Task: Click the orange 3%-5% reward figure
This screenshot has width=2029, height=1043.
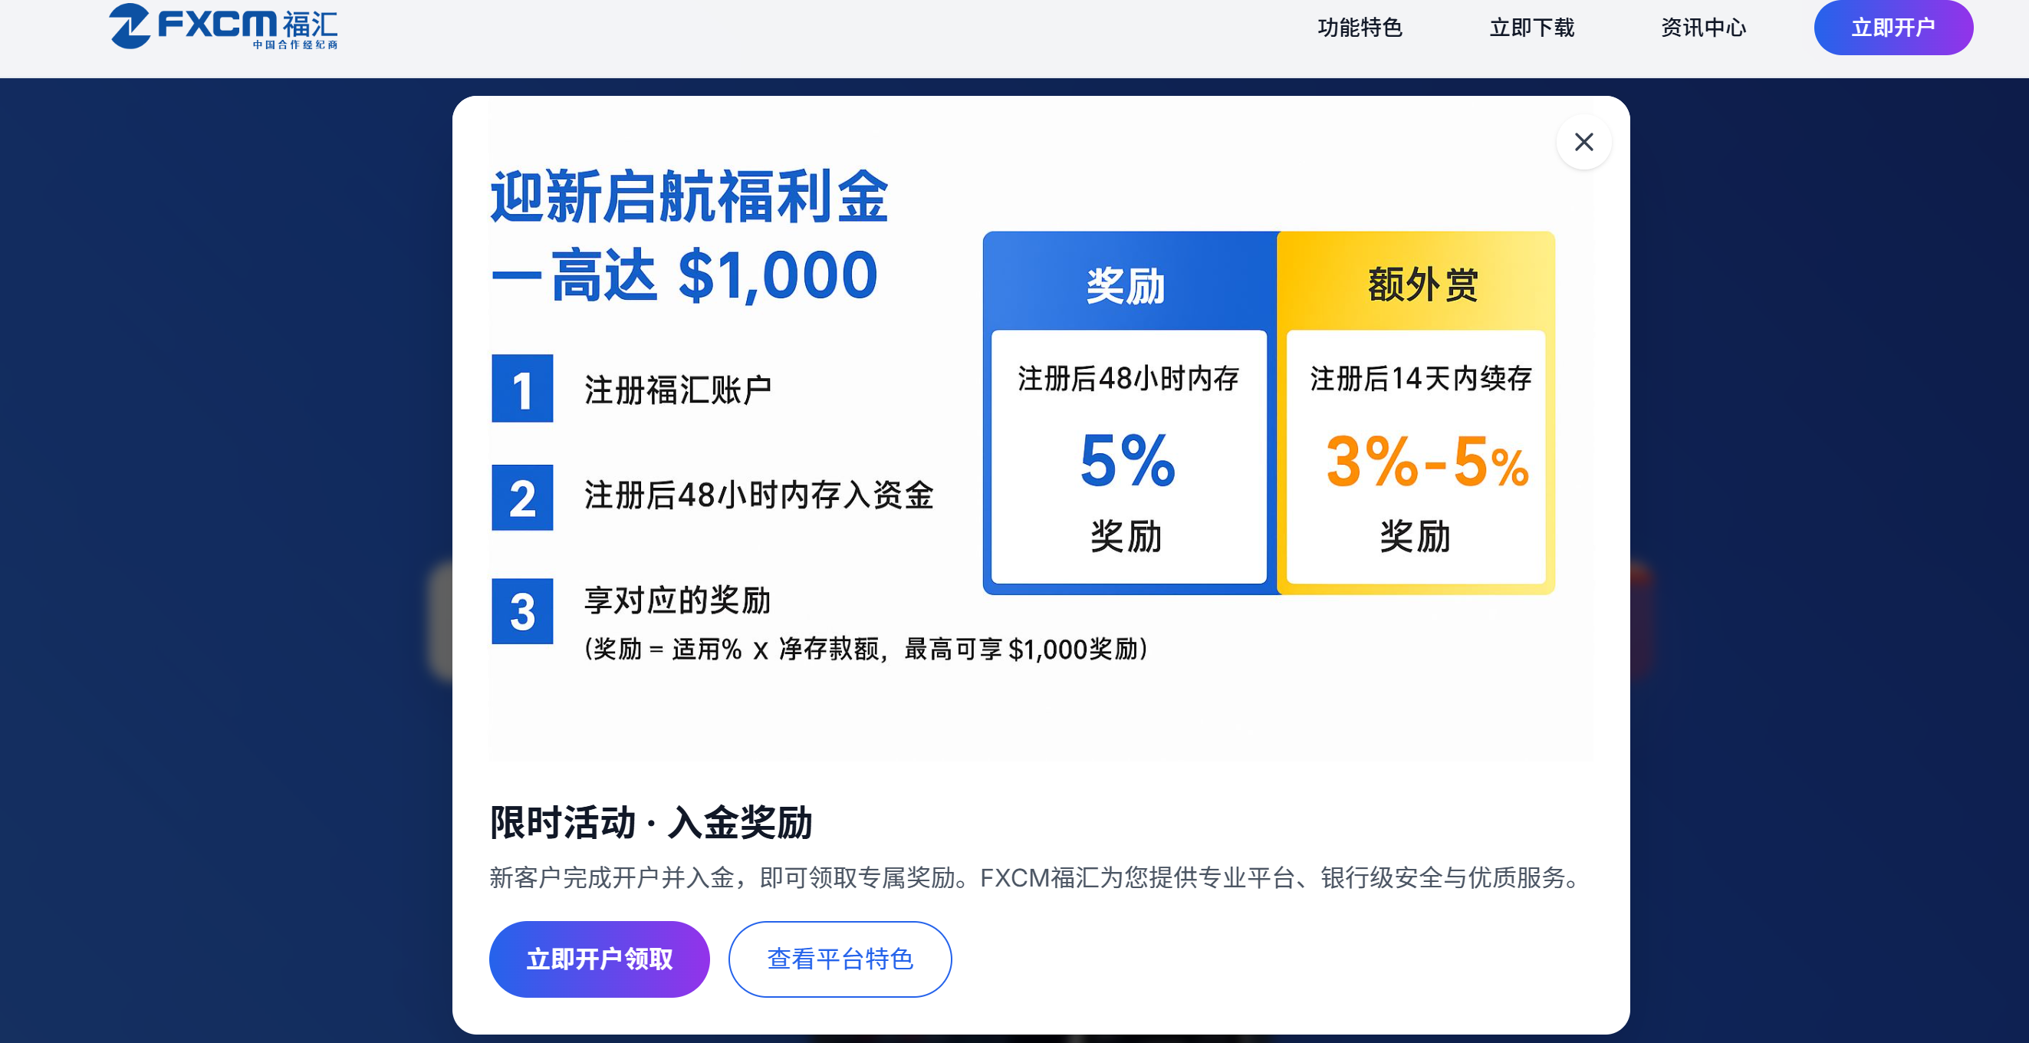Action: click(x=1426, y=462)
